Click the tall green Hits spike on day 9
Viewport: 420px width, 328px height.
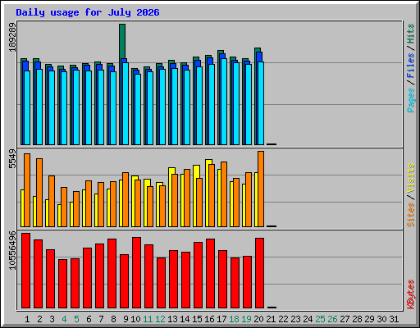pyautogui.click(x=122, y=41)
